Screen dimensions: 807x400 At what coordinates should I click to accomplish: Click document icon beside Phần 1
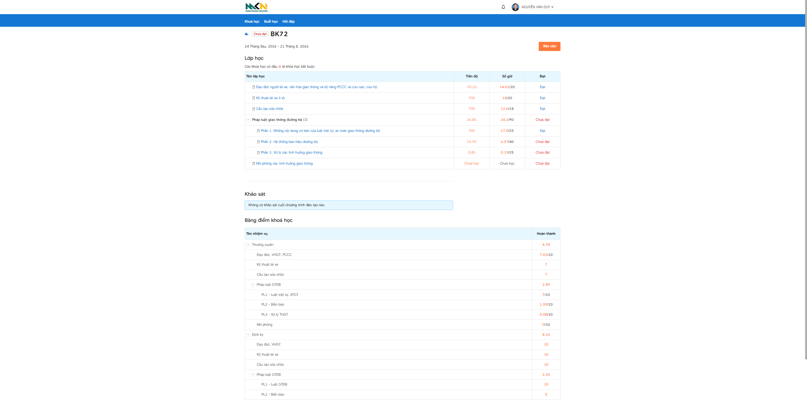coord(258,131)
